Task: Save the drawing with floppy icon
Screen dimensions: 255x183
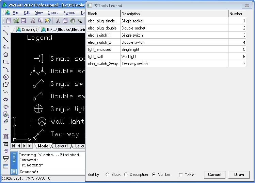Action: pyautogui.click(x=23, y=21)
